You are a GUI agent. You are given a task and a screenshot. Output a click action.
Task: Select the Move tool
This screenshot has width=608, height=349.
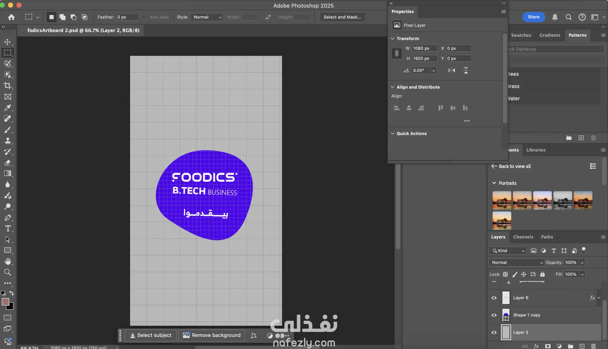pos(8,42)
